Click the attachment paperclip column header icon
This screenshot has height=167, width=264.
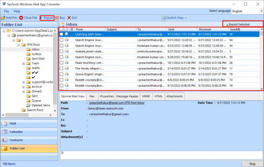(72, 29)
